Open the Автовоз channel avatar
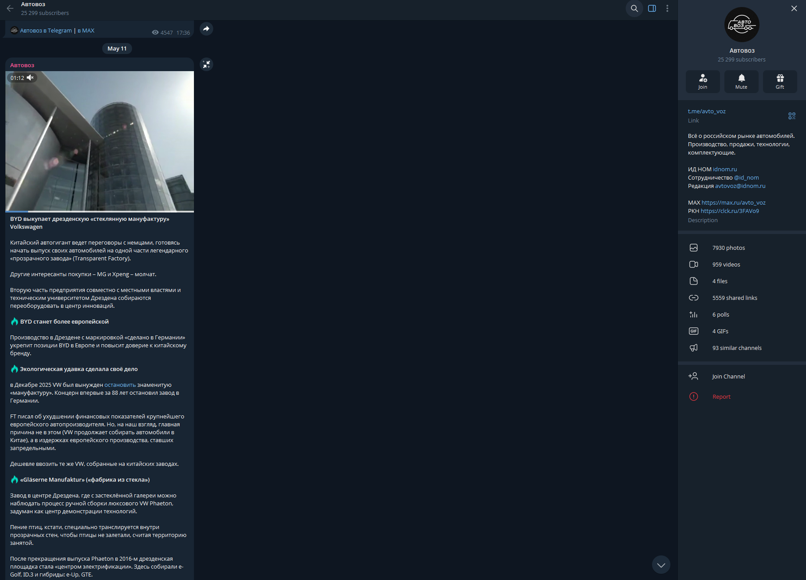Image resolution: width=806 pixels, height=580 pixels. click(742, 25)
